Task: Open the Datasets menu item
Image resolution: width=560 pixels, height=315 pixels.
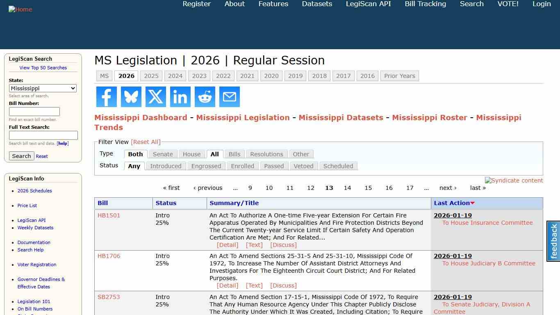Action: pyautogui.click(x=317, y=4)
